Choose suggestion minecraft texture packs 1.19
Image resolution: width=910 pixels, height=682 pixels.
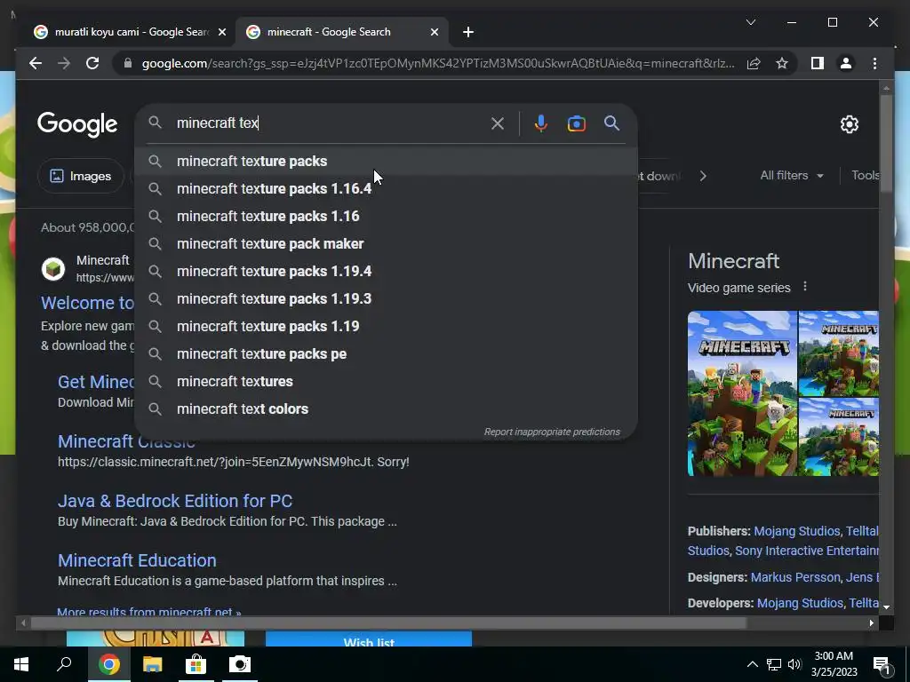click(x=386, y=327)
